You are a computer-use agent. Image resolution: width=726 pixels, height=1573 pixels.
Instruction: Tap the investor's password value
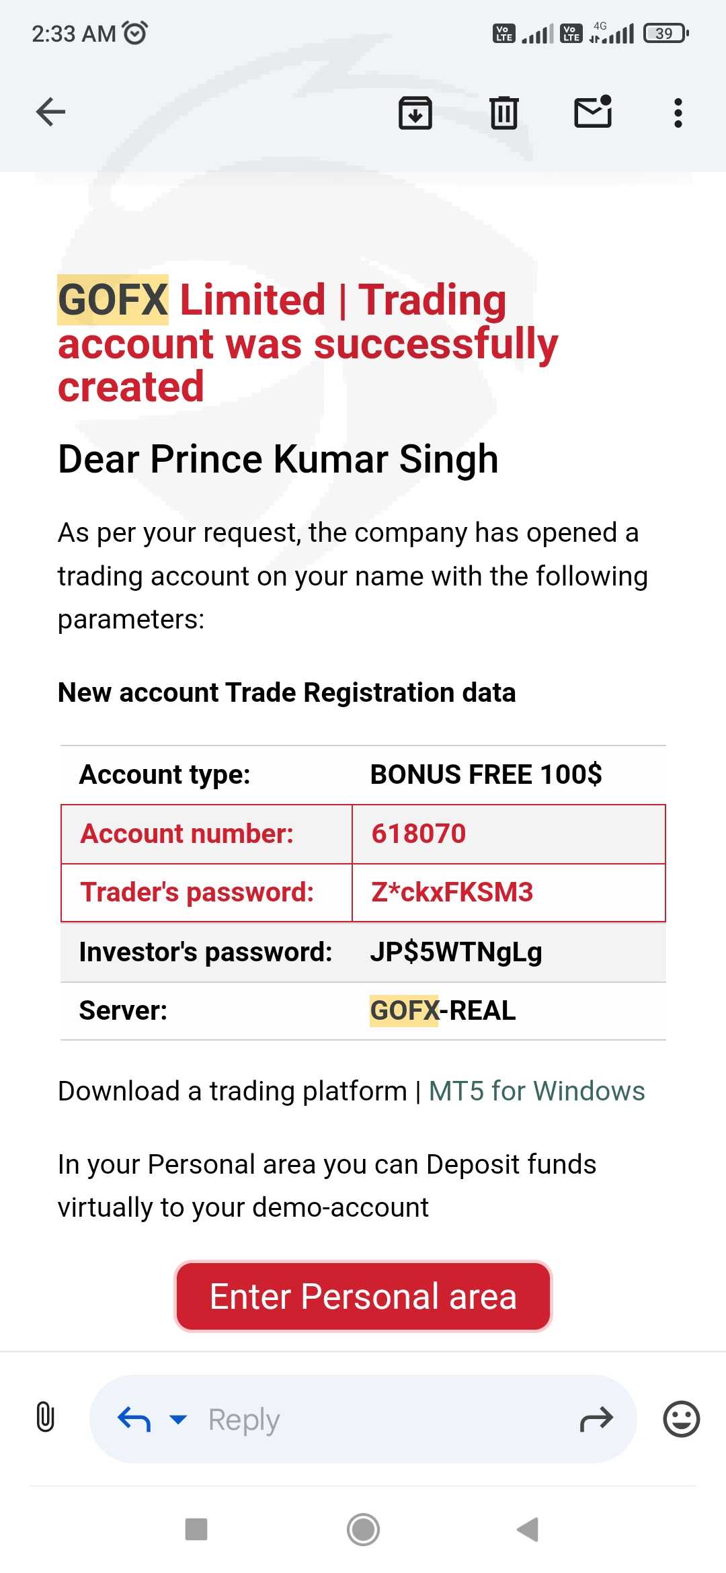456,952
